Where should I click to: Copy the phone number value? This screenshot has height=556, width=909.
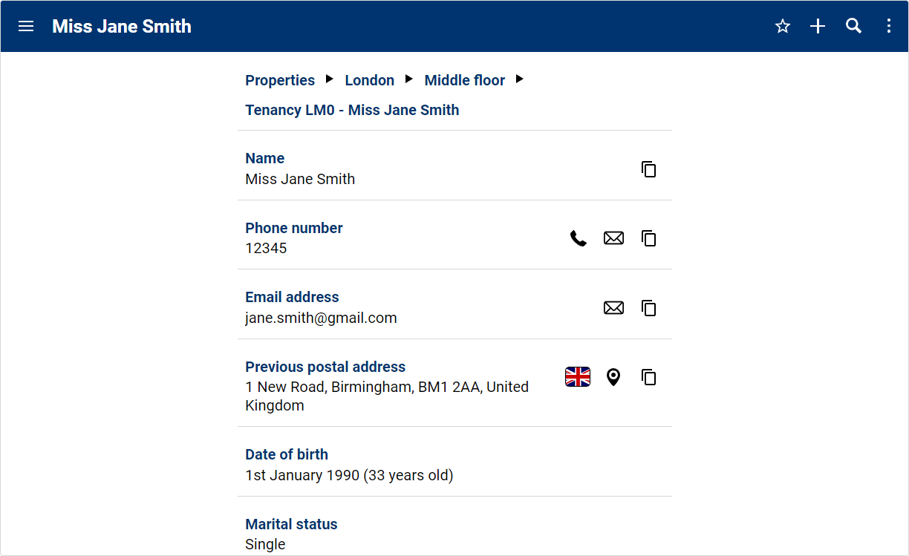(649, 238)
